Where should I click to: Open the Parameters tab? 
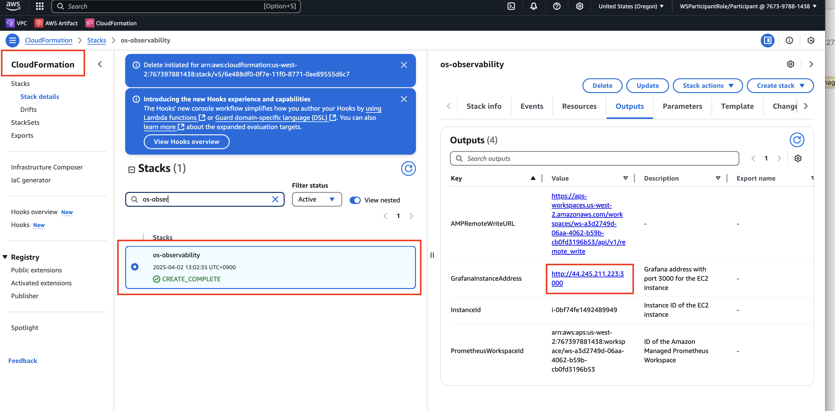pos(682,106)
